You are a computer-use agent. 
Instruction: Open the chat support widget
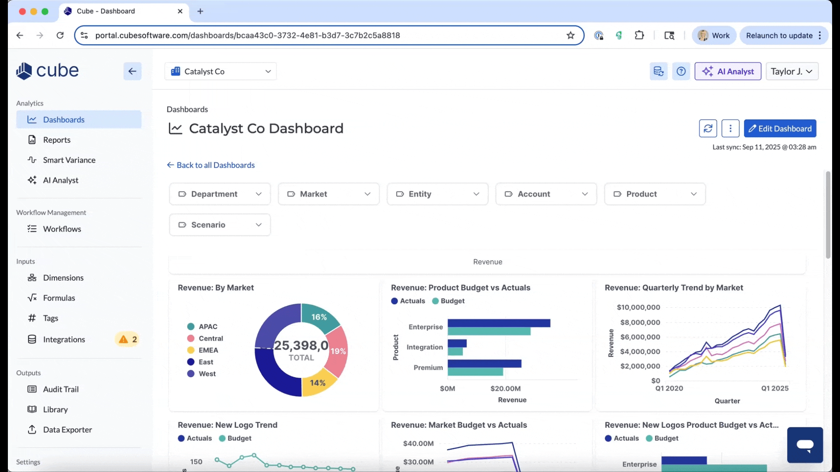pyautogui.click(x=805, y=445)
